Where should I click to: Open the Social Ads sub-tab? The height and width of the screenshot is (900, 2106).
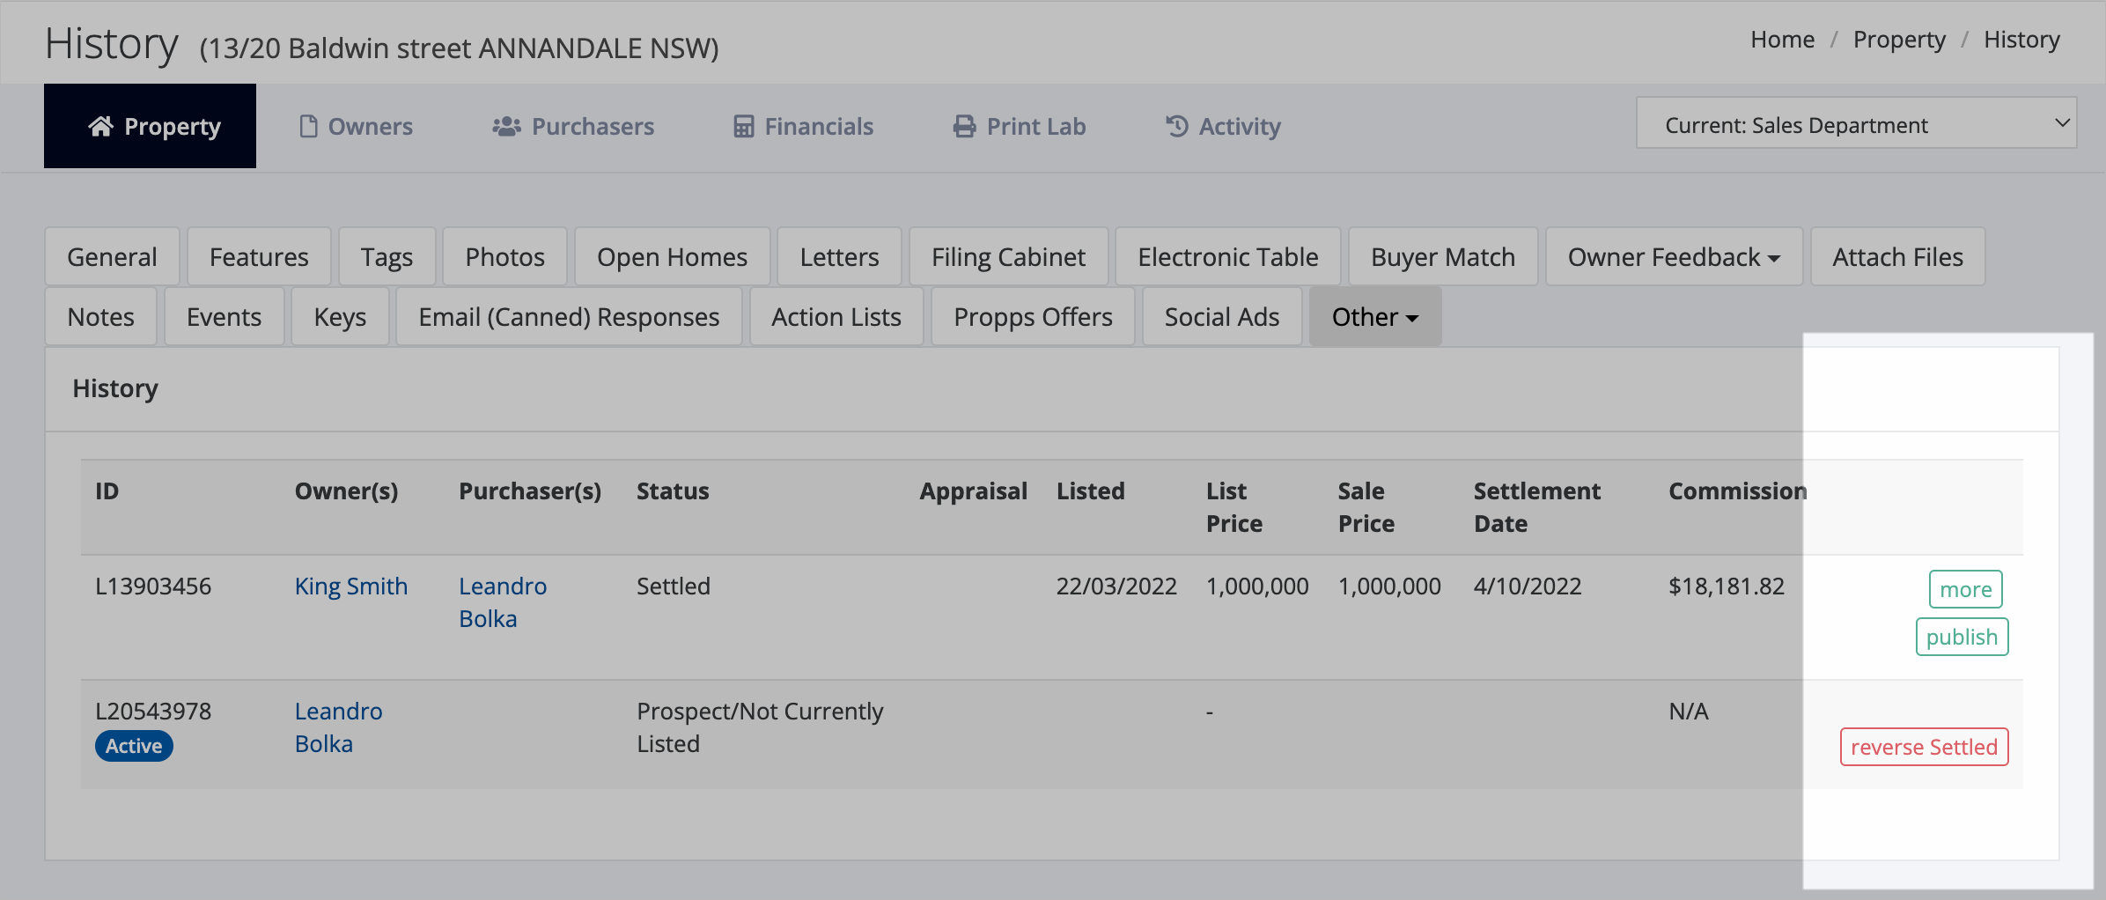(1221, 316)
